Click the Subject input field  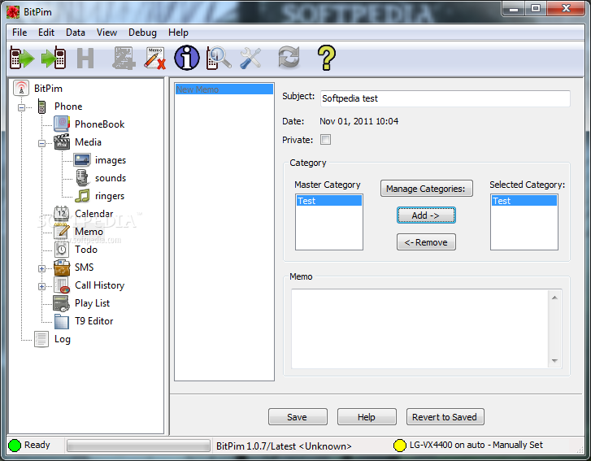pos(445,98)
